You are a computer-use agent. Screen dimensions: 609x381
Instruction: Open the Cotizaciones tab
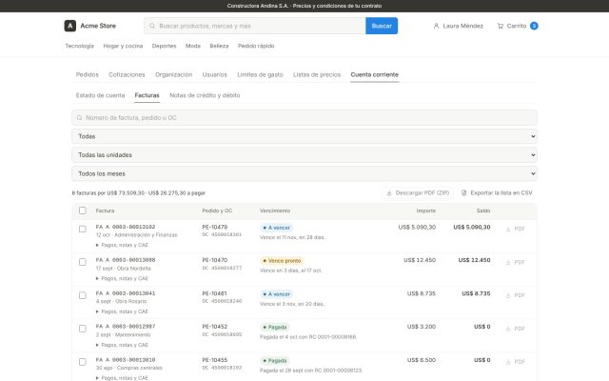[x=127, y=74]
